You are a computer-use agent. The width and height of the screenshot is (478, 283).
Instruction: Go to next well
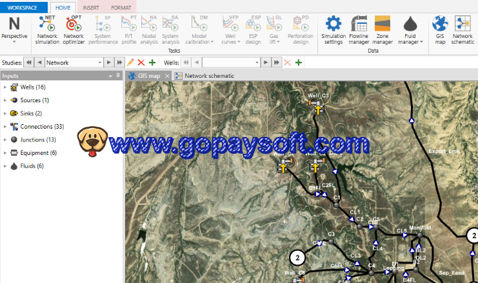click(266, 62)
